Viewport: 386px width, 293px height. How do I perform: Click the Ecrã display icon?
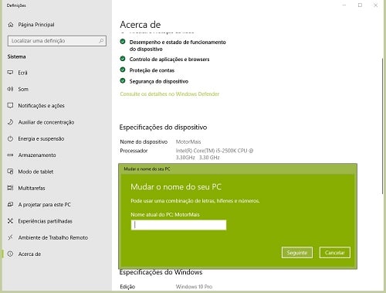pyautogui.click(x=10, y=73)
